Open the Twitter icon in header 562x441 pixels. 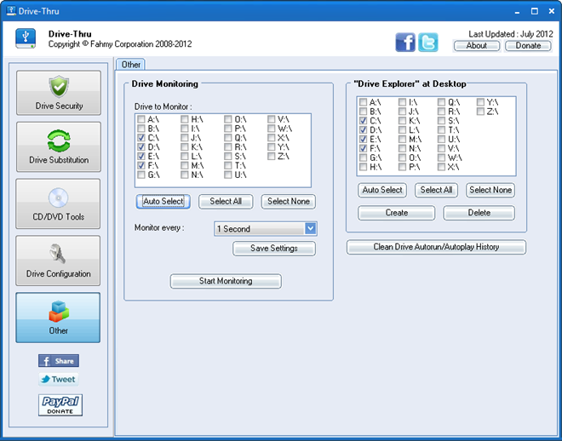(428, 43)
